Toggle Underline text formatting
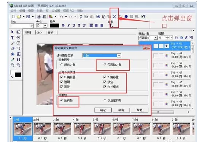The height and width of the screenshot is (142, 197). click(x=74, y=25)
